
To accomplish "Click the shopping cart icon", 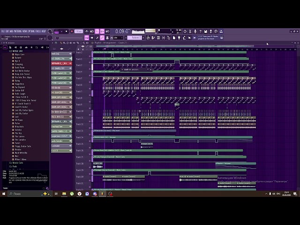I will [x=195, y=37].
